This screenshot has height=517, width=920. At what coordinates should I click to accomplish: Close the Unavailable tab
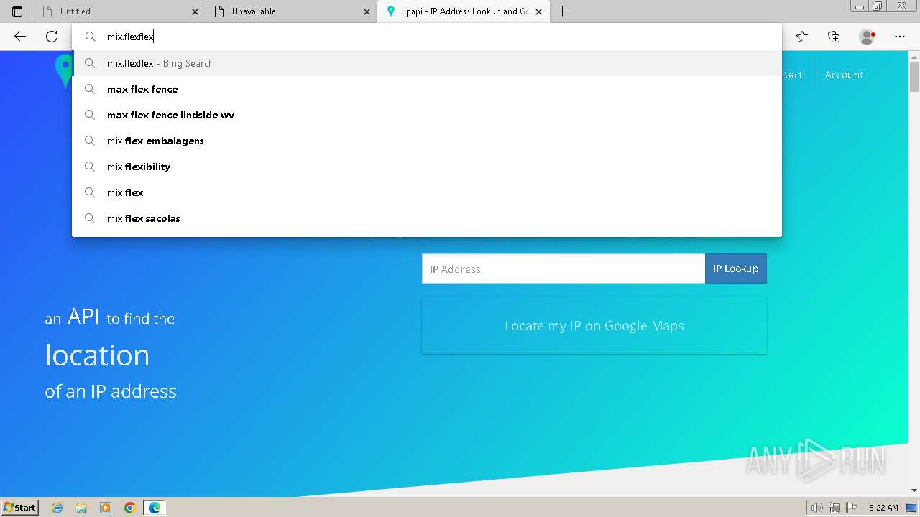tap(367, 11)
